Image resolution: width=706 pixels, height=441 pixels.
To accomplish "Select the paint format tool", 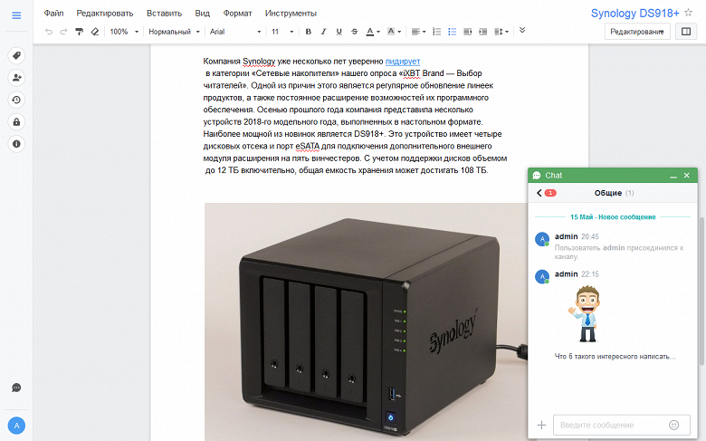I will (x=80, y=32).
